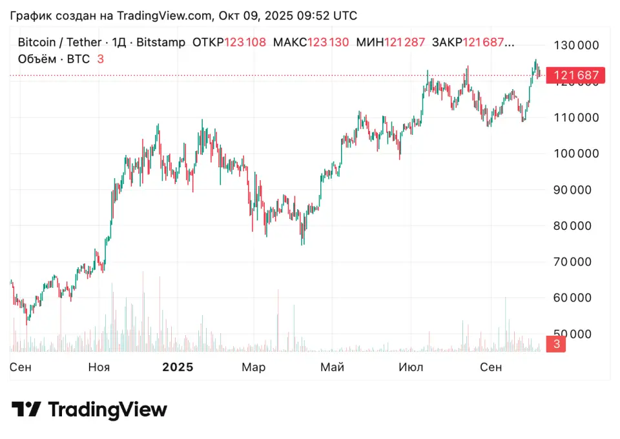The width and height of the screenshot is (620, 439).
Task: Select the Объём · BTC volume legend
Action: pyautogui.click(x=54, y=59)
